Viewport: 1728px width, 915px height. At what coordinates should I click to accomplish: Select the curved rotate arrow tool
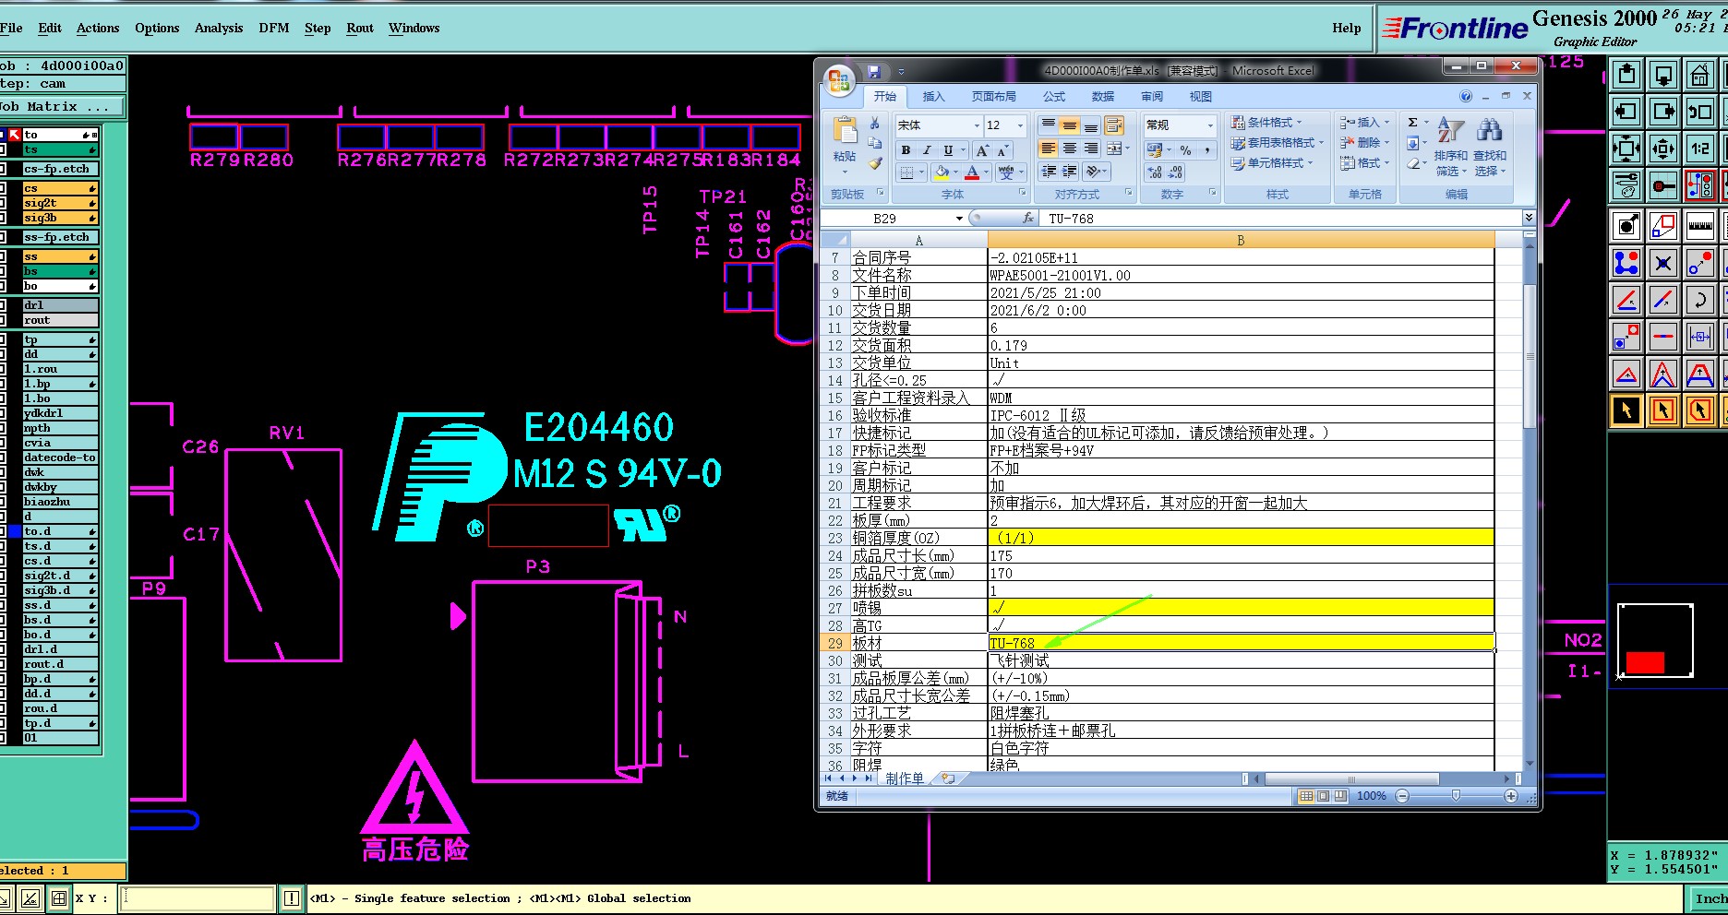point(1699,300)
